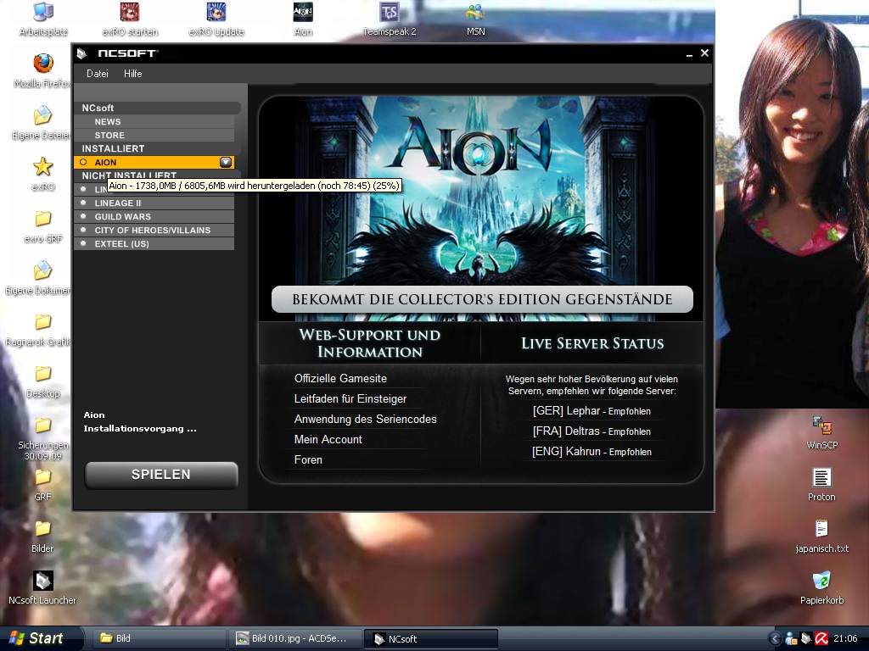Image resolution: width=869 pixels, height=651 pixels.
Task: Open the Offizielle Gamesite link
Action: pos(340,379)
